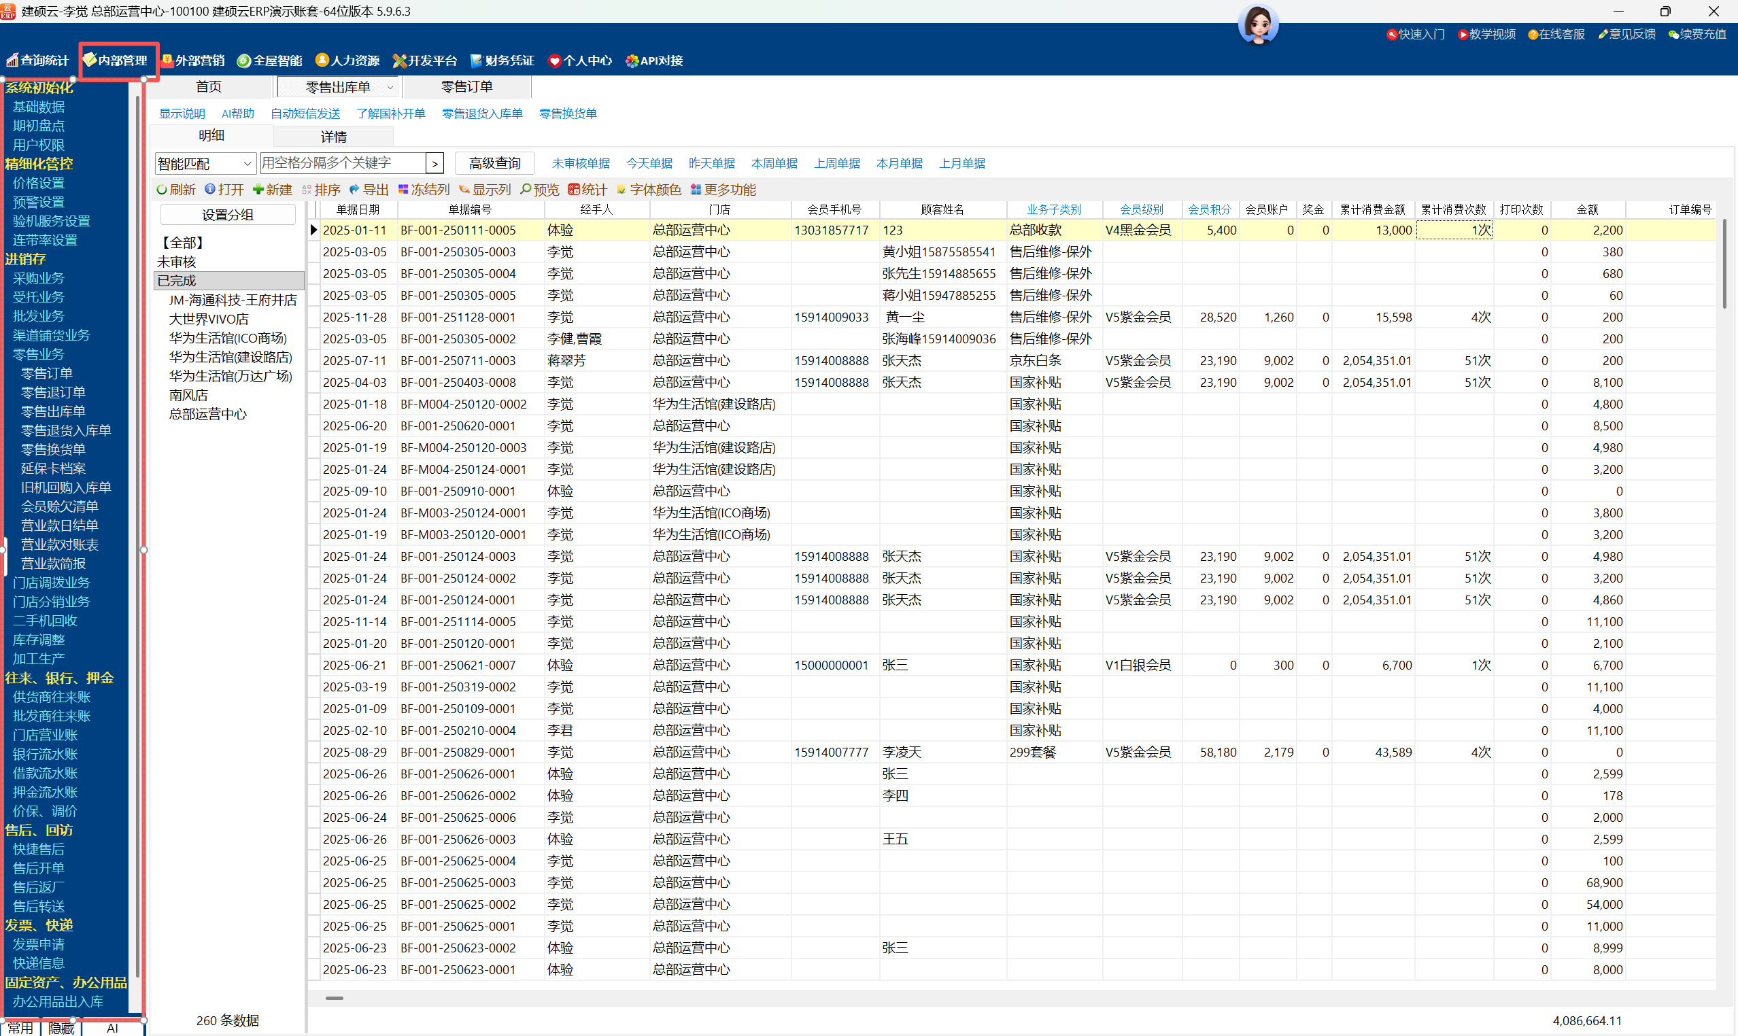
Task: Click the 刷新 refresh icon
Action: pyautogui.click(x=162, y=190)
